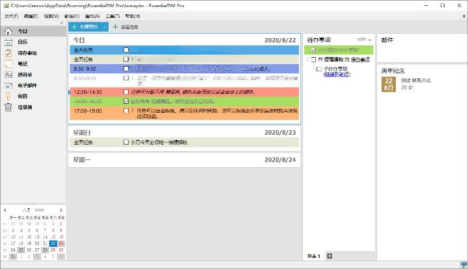Collapse the 提醒通知 to-do tree node
468x269 pixels.
(308, 60)
